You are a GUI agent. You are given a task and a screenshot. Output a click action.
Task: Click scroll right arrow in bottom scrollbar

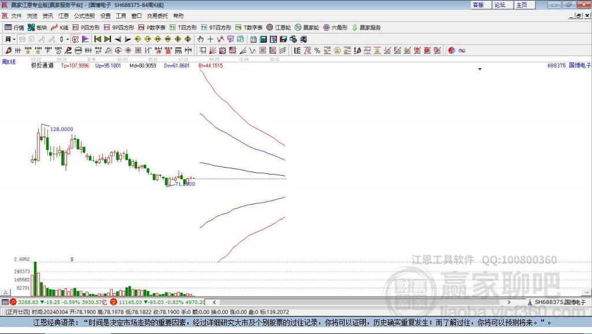[x=509, y=302]
